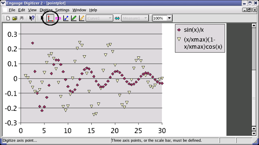Select the green Segment Fill tool
Viewport: 259px width, 145px height.
74,18
